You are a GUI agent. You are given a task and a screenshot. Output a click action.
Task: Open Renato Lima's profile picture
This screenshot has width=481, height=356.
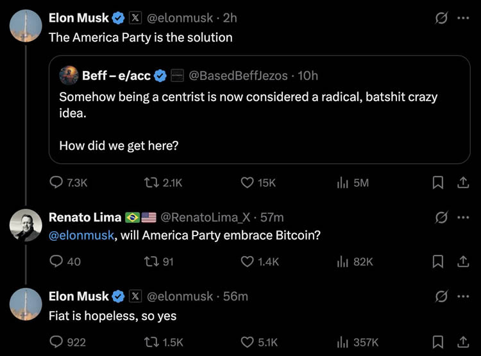pos(26,225)
